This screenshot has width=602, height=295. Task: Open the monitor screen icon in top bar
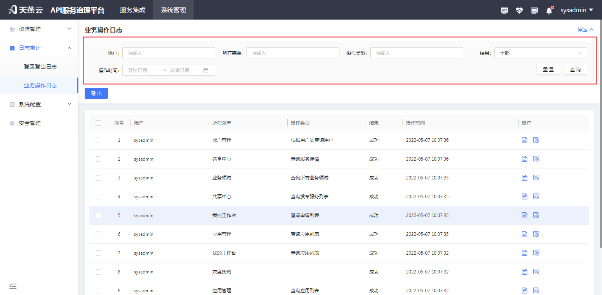pos(534,10)
